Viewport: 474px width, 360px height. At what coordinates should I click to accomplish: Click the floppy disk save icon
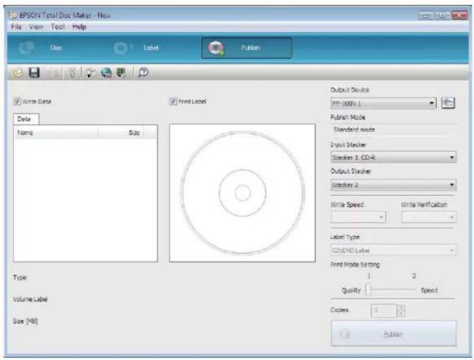pos(34,73)
